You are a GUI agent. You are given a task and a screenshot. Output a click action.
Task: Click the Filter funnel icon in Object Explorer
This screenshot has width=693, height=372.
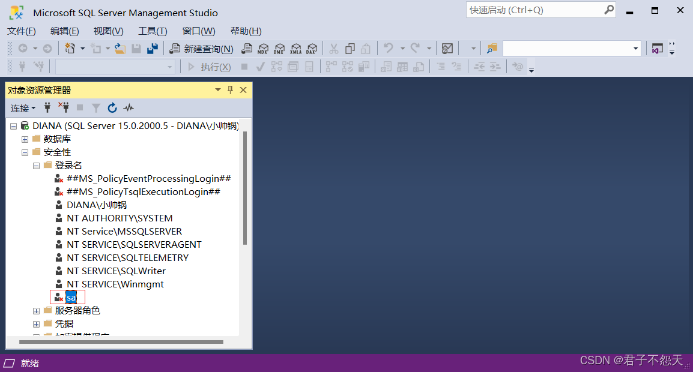pyautogui.click(x=96, y=107)
